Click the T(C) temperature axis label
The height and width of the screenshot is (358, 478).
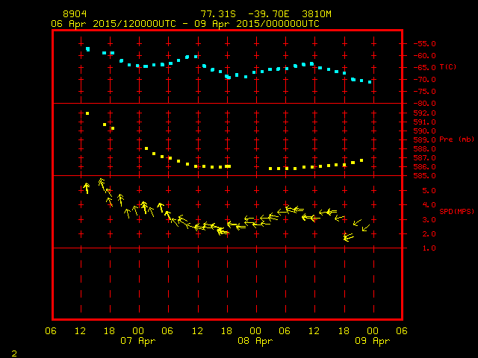tap(448, 66)
